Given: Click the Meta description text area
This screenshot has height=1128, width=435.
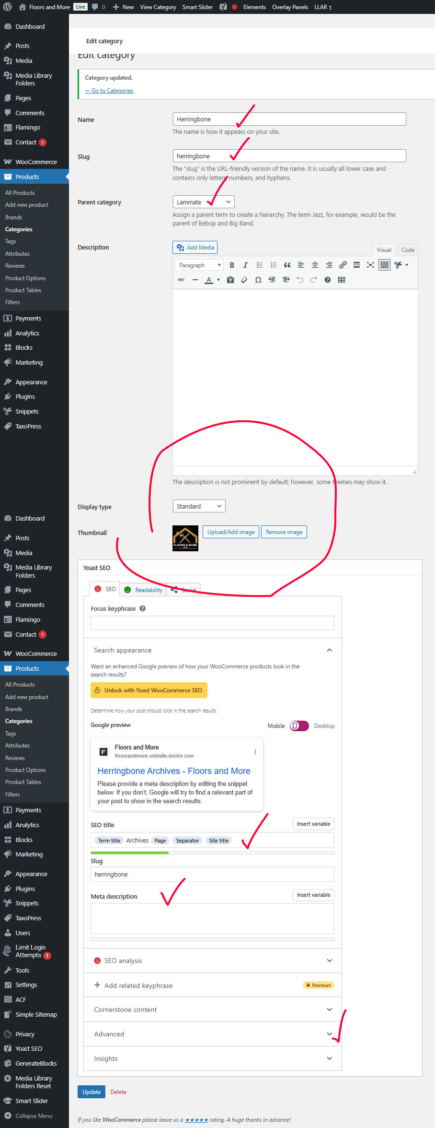Looking at the screenshot, I should click(x=212, y=918).
